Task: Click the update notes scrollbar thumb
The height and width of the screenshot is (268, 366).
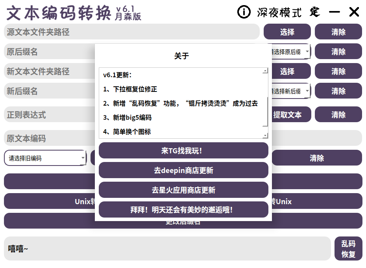Action: [x=265, y=111]
